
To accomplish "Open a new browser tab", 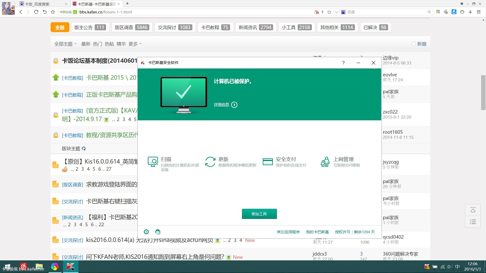I will click(x=127, y=4).
